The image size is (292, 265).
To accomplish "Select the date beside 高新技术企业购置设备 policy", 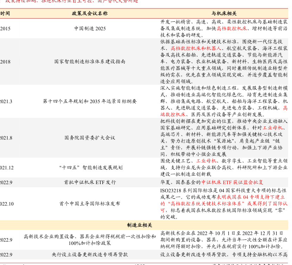I will point(6,240).
